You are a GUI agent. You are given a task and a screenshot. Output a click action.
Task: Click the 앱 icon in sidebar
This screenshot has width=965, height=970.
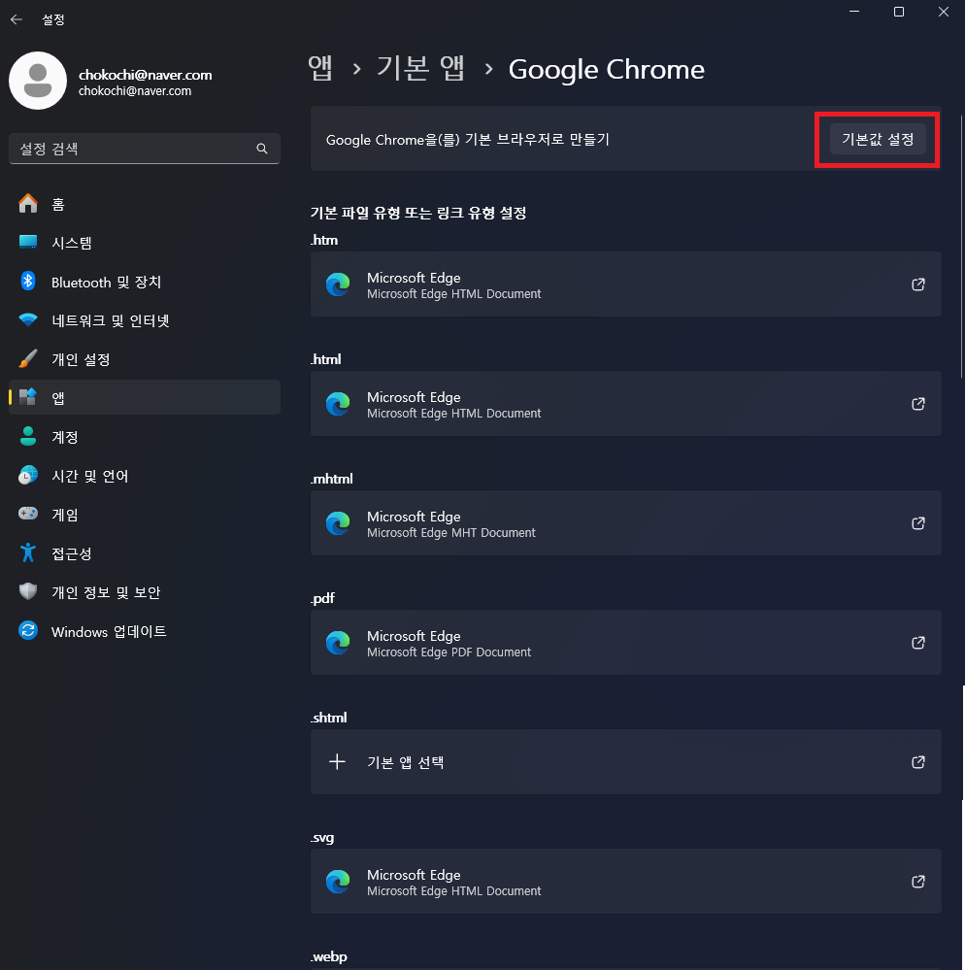coord(28,397)
